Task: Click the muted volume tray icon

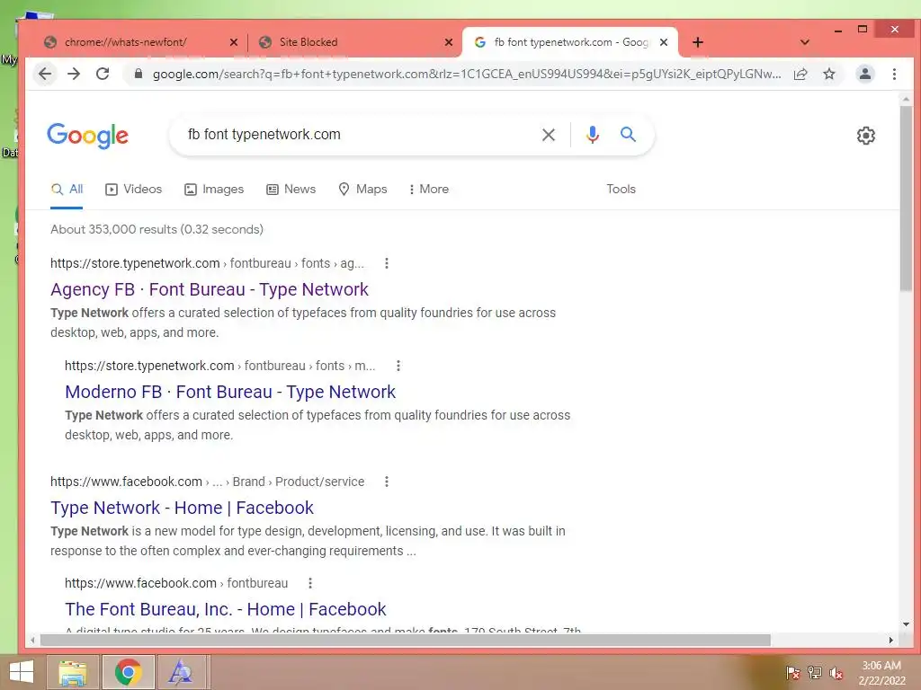Action: click(x=836, y=672)
